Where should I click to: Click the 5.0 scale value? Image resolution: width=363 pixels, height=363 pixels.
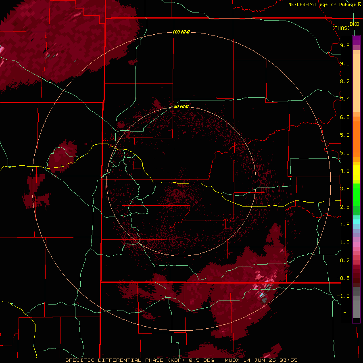[x=345, y=153]
